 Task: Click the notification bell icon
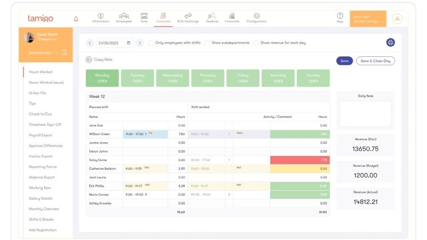point(76,19)
